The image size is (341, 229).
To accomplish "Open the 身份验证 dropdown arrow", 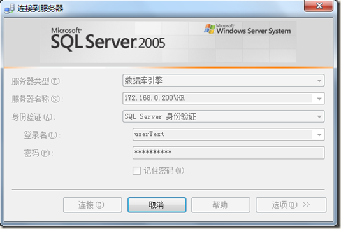I will pyautogui.click(x=319, y=116).
